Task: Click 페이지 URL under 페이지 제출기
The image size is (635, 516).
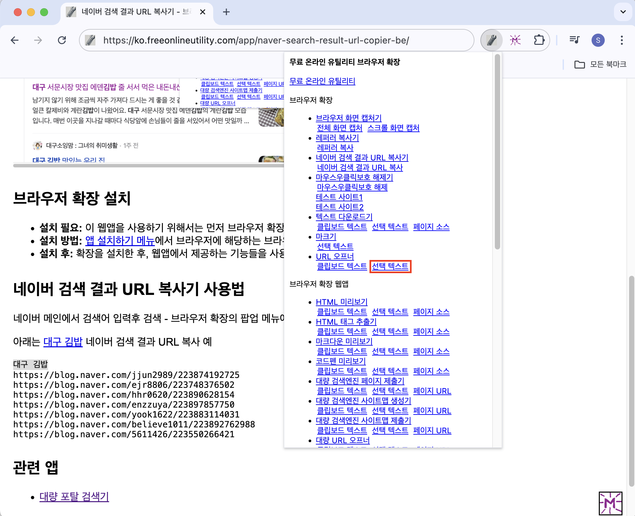Action: (432, 391)
